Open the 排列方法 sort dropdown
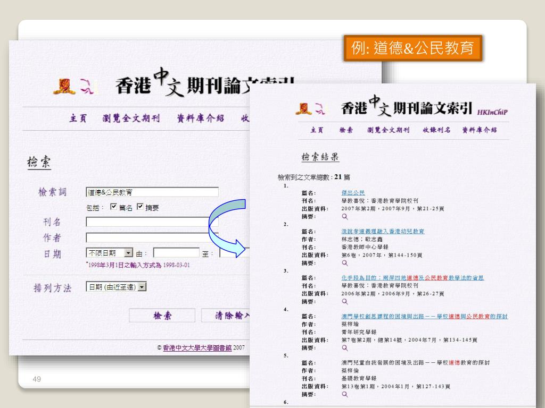 click(x=116, y=287)
